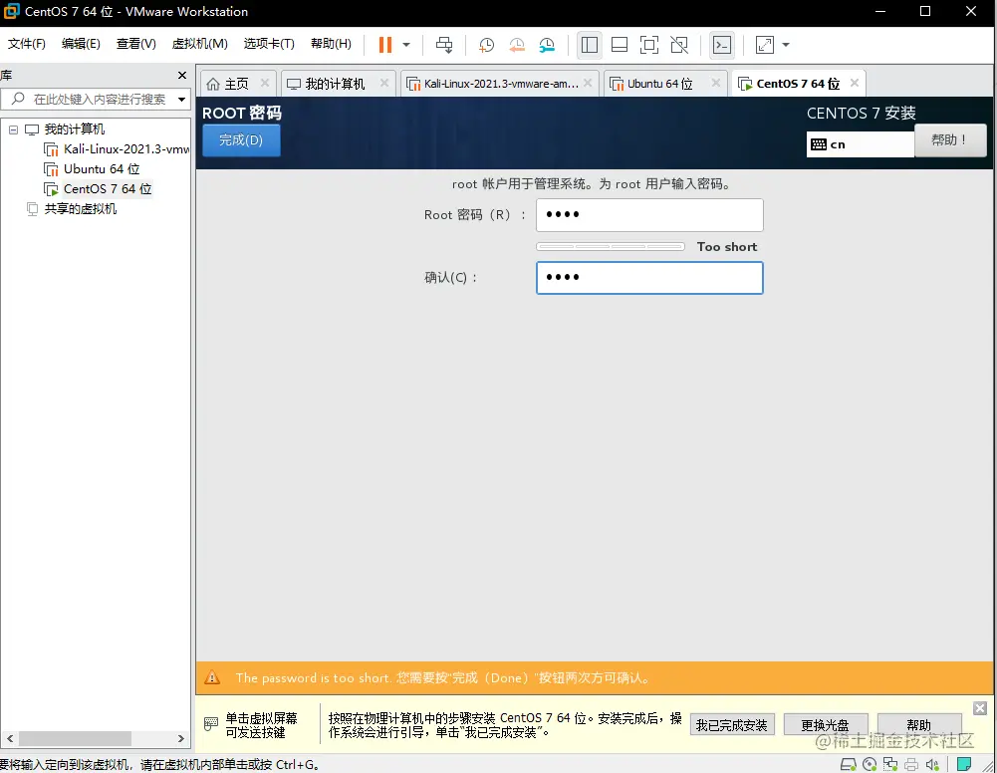This screenshot has width=997, height=773.
Task: Click the library horizontal scrollbar thumb
Action: pos(75,739)
